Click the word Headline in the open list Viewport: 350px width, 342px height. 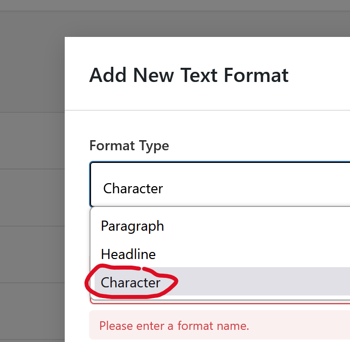(128, 254)
